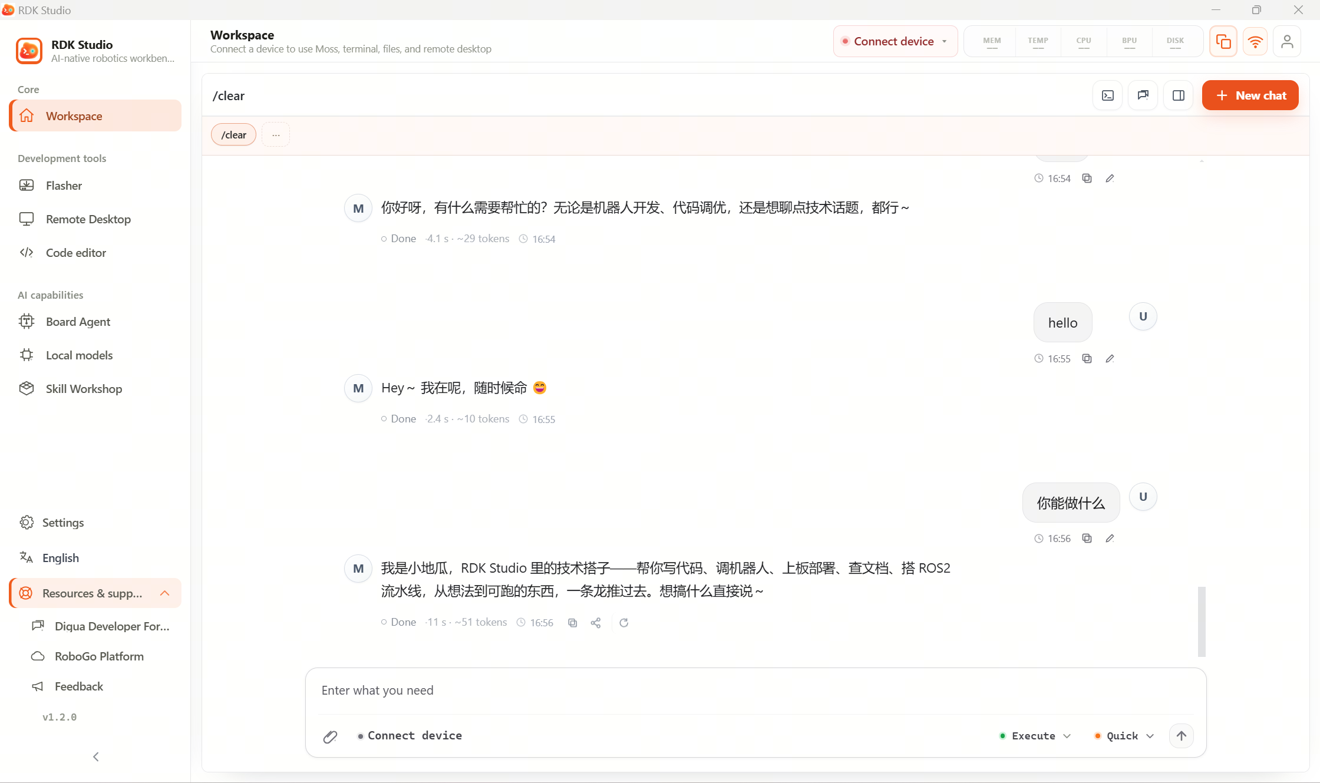Minimize the RDK Studio window

click(x=1216, y=10)
